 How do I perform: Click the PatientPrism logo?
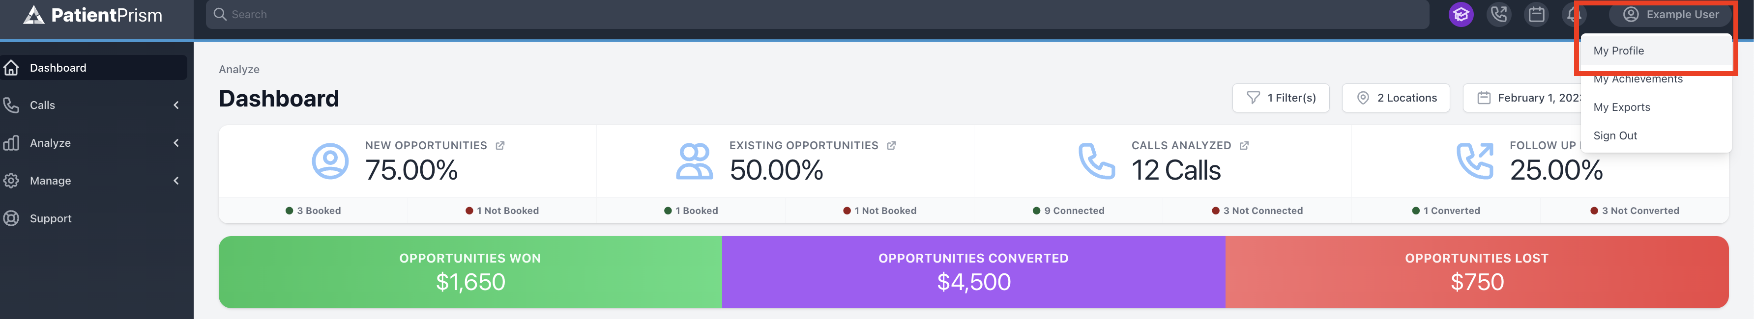[92, 15]
